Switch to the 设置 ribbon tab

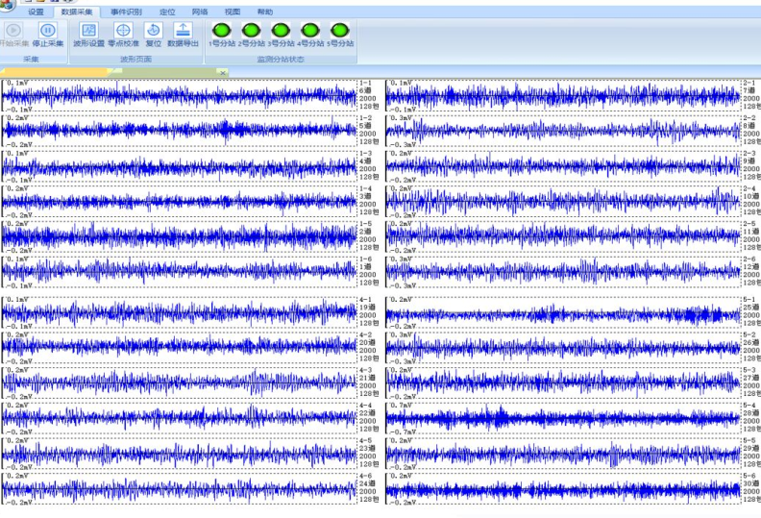coord(36,12)
